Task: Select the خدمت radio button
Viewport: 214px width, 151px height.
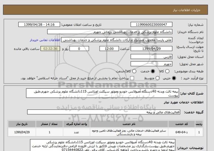Action: click(x=153, y=71)
